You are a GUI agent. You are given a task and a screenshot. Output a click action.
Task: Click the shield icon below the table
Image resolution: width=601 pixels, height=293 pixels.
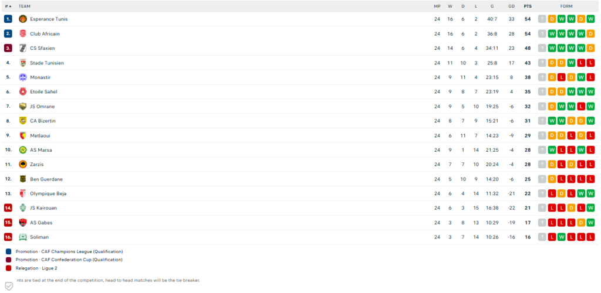(8, 286)
